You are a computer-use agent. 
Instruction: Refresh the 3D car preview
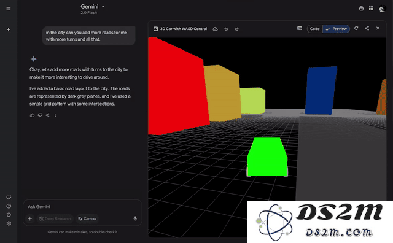(356, 28)
